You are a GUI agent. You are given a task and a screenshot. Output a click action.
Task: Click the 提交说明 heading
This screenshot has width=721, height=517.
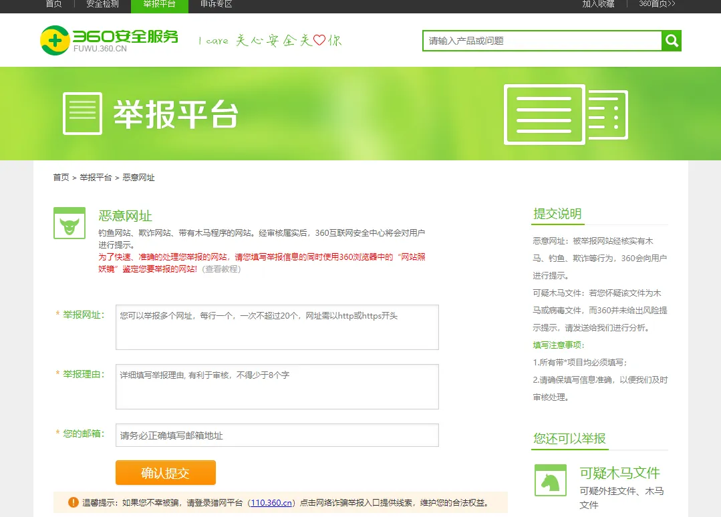pyautogui.click(x=557, y=214)
